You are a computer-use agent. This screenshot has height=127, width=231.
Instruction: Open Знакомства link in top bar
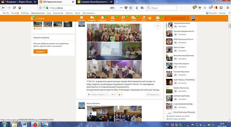[58, 13]
